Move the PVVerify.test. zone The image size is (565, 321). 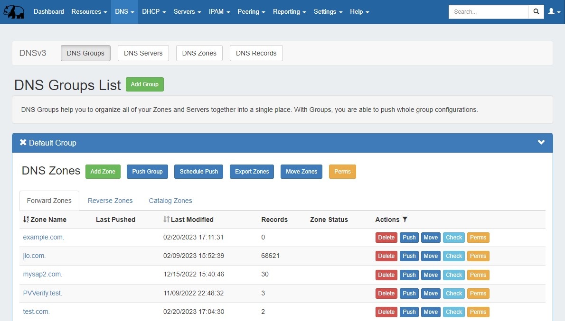pos(431,293)
